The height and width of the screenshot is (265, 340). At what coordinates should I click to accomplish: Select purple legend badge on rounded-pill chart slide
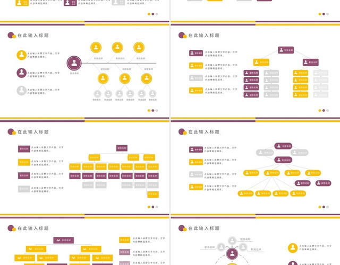click(196, 149)
